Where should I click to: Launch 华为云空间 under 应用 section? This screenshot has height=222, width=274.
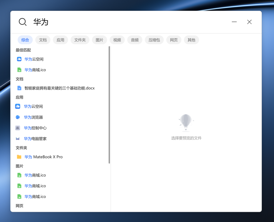pos(33,106)
